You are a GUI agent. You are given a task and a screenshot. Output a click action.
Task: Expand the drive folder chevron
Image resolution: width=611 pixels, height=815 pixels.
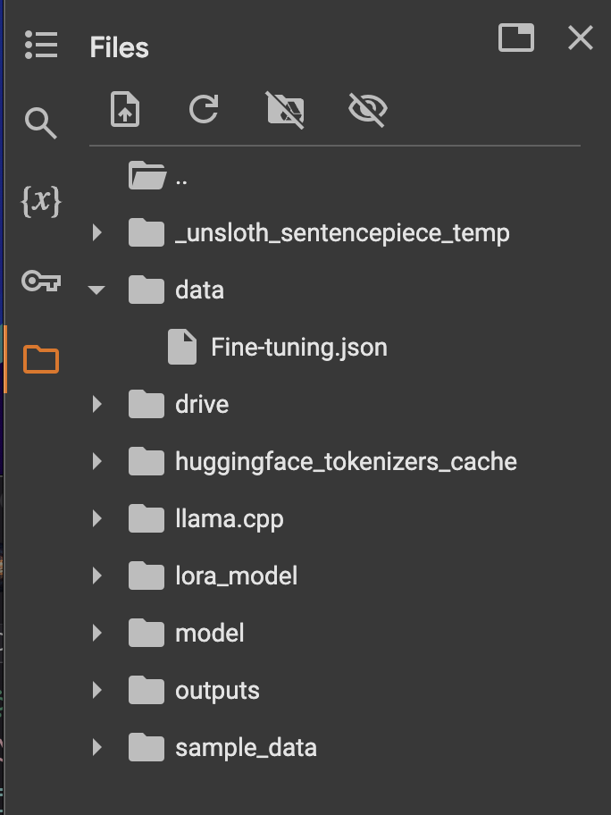coord(96,404)
